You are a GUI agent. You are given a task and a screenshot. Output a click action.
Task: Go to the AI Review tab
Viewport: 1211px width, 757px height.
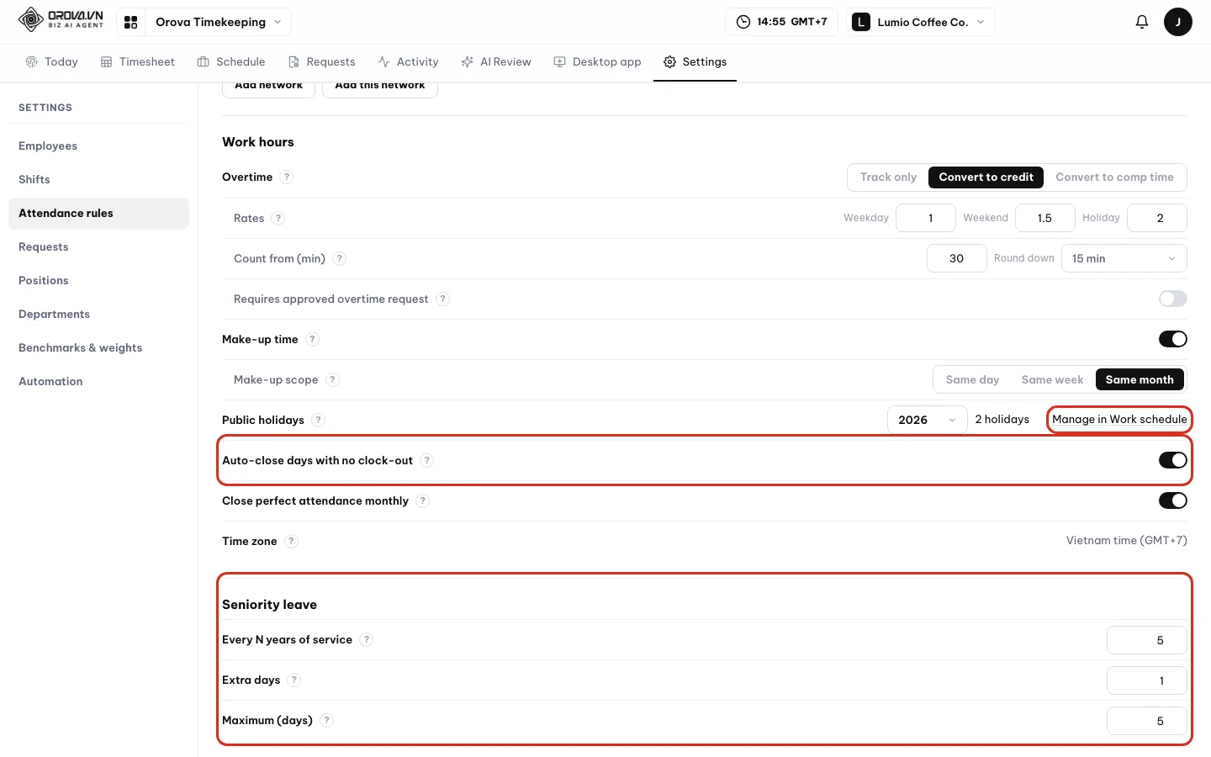point(496,61)
